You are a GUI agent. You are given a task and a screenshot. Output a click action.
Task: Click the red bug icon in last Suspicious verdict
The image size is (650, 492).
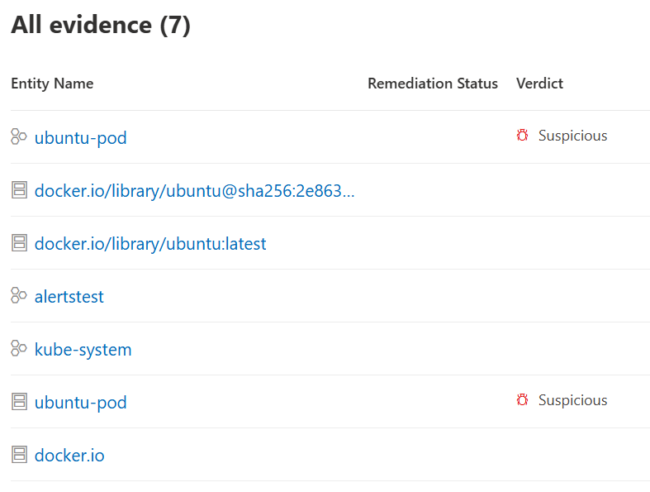(x=522, y=399)
